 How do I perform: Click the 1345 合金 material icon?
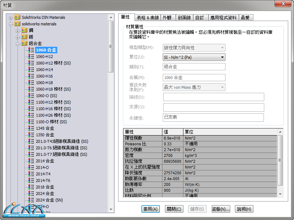(x=31, y=128)
